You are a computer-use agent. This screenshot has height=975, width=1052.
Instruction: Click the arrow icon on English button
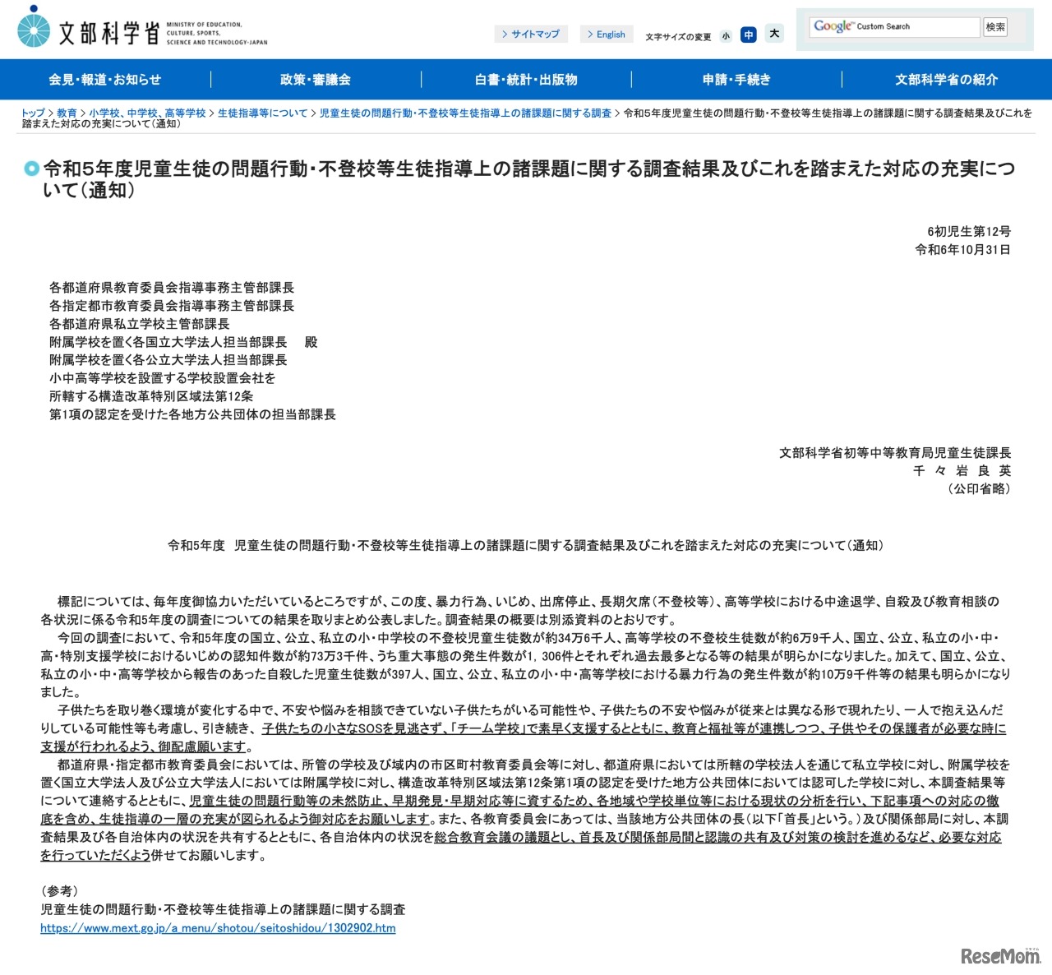click(592, 35)
